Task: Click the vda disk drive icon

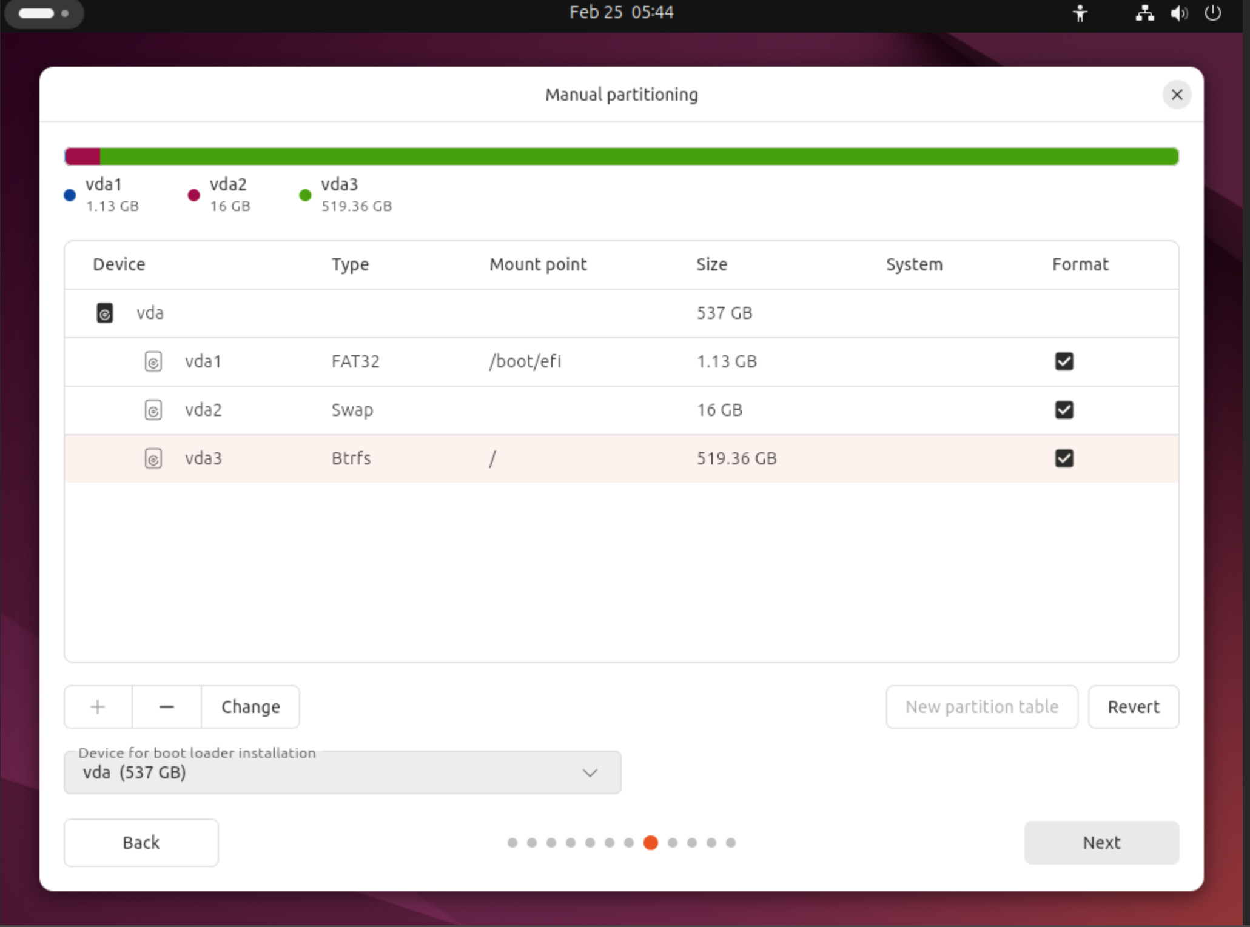Action: [104, 313]
